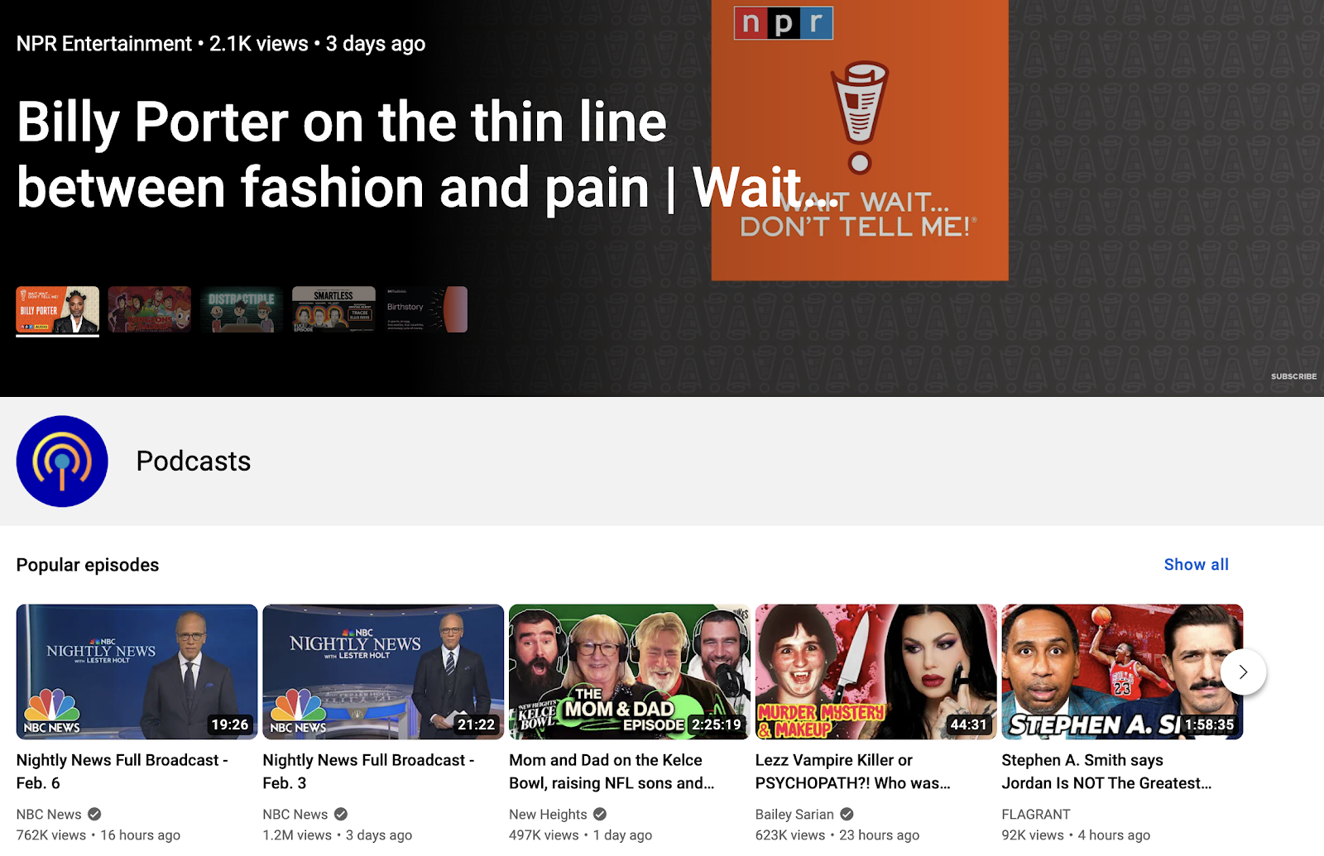Click the 2:25:19 duration badge
This screenshot has width=1324, height=856.
(x=717, y=724)
